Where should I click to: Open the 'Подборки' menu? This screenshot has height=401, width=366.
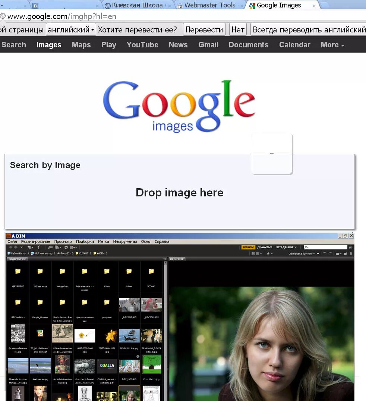click(x=85, y=241)
